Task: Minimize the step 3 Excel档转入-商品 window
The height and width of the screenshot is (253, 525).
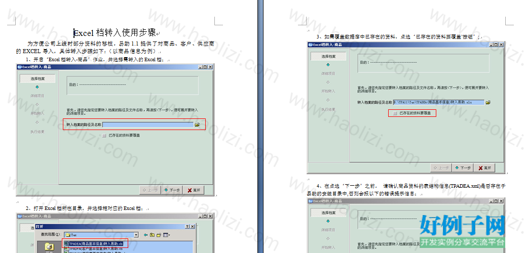Action: click(x=492, y=45)
